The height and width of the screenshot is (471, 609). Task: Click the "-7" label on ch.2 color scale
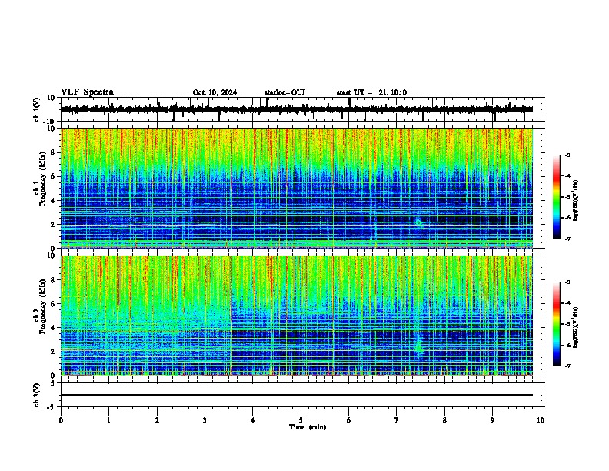tap(567, 366)
